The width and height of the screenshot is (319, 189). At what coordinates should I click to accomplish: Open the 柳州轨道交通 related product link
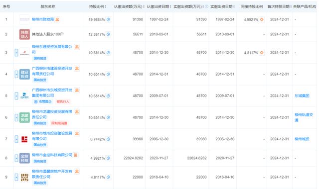tap(304, 117)
